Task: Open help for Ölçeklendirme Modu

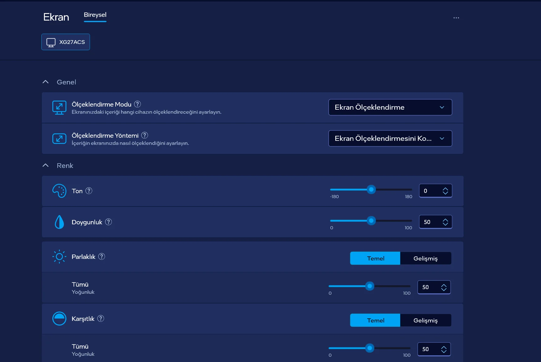Action: [137, 104]
